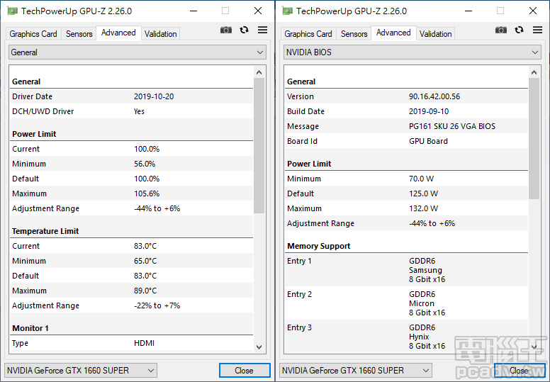This screenshot has width=550, height=382.
Task: Click the refresh icon in left window
Action: click(x=245, y=30)
